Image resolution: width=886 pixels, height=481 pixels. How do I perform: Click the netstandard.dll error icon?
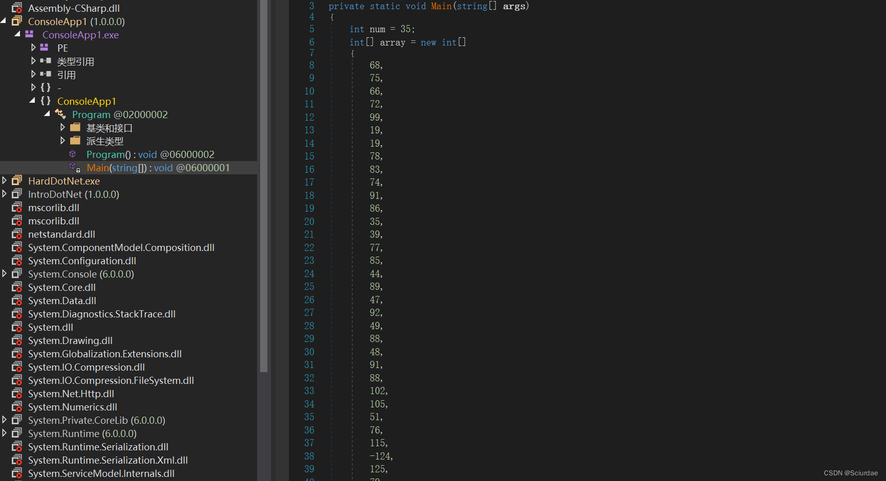pyautogui.click(x=17, y=234)
